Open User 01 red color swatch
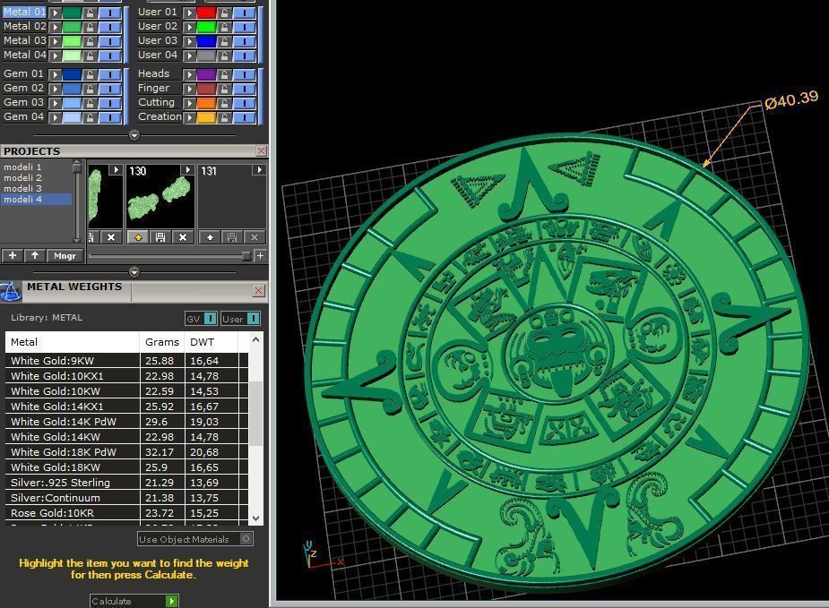This screenshot has width=829, height=608. click(206, 13)
